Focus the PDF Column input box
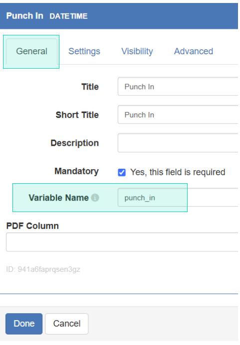 tap(122, 242)
